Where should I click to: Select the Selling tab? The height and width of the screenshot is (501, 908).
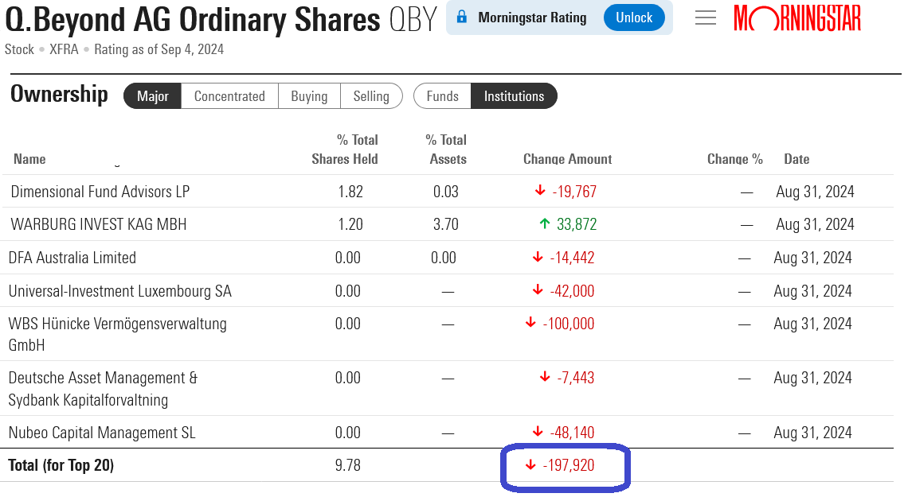click(371, 96)
